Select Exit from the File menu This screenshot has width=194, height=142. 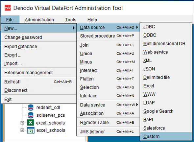(x=39, y=99)
